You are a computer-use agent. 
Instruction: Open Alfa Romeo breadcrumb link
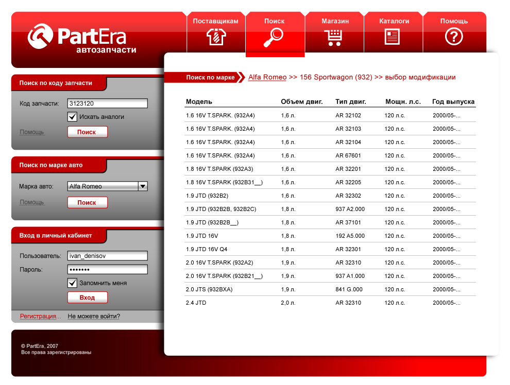coord(267,77)
